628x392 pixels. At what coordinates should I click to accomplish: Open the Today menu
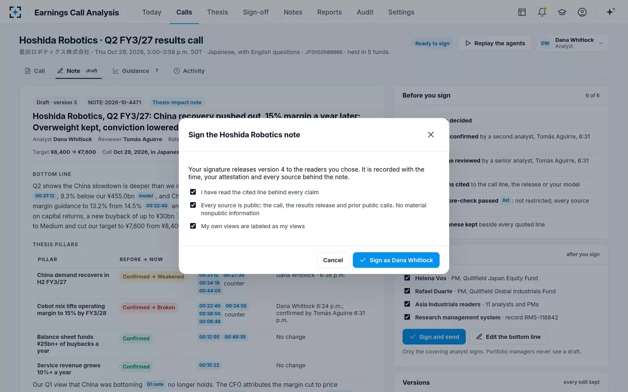(x=152, y=12)
